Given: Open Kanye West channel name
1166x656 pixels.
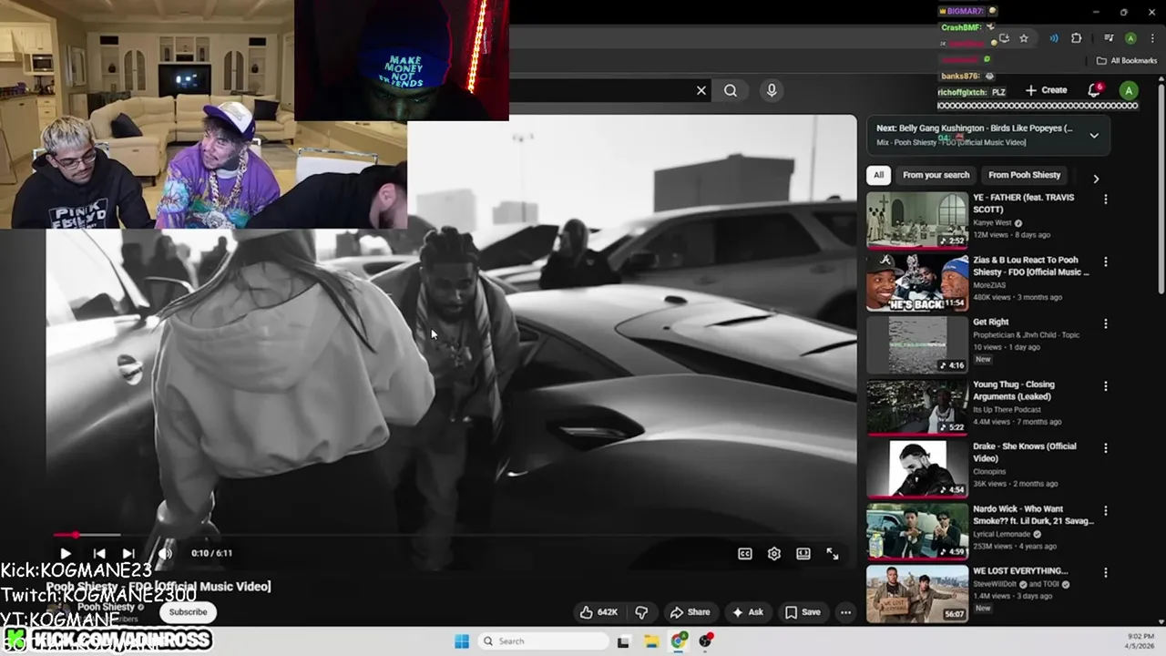Looking at the screenshot, I should [994, 223].
